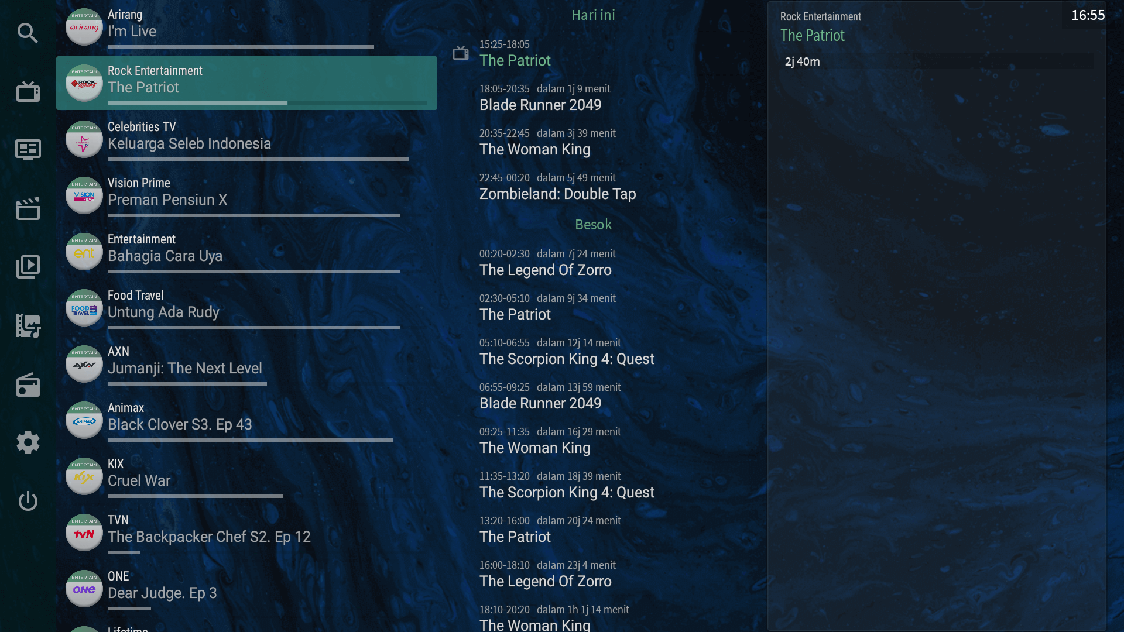The width and height of the screenshot is (1124, 632).
Task: Click the Animax channel logo
Action: tap(84, 420)
